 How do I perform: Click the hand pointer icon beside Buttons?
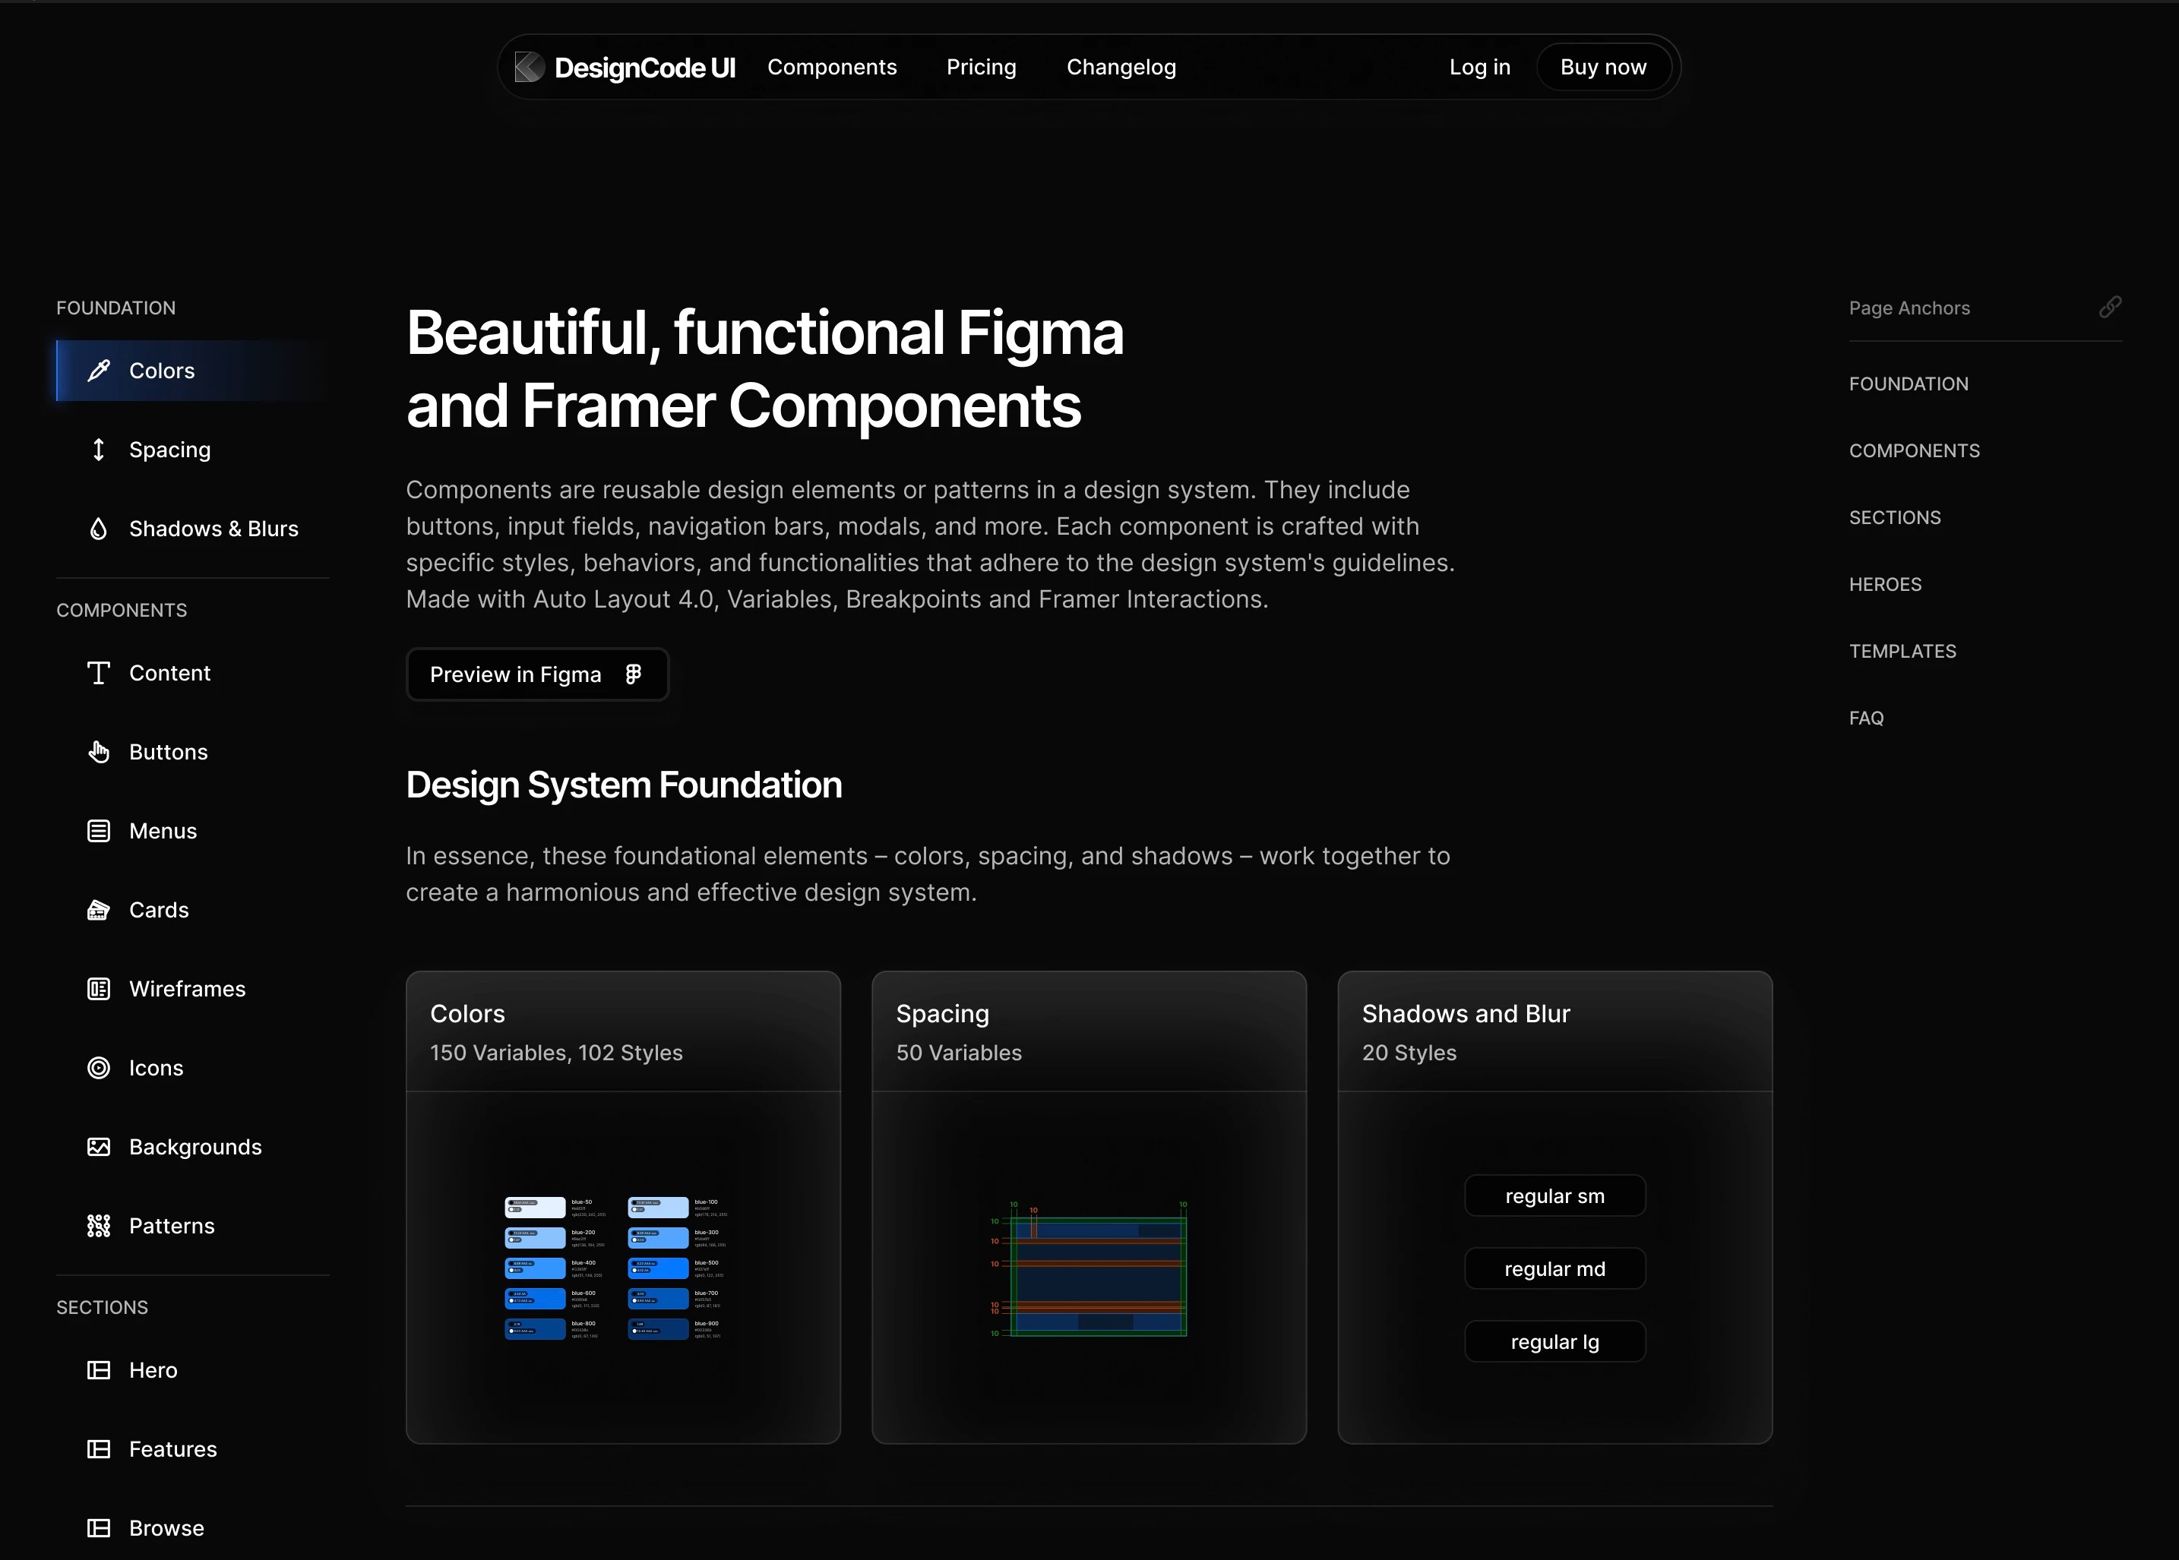pos(99,752)
